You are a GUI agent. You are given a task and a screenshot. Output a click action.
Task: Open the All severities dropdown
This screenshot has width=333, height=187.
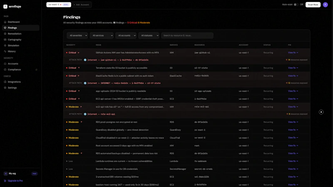point(77,35)
